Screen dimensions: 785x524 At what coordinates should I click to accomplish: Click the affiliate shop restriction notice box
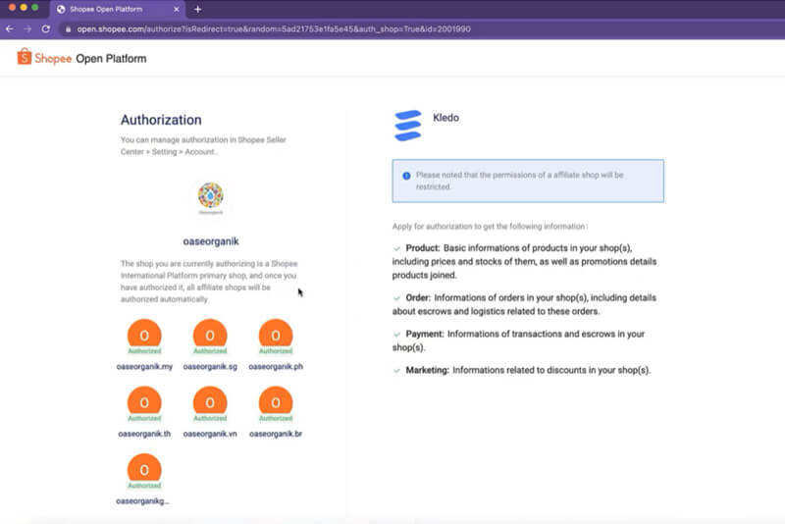[x=528, y=181]
